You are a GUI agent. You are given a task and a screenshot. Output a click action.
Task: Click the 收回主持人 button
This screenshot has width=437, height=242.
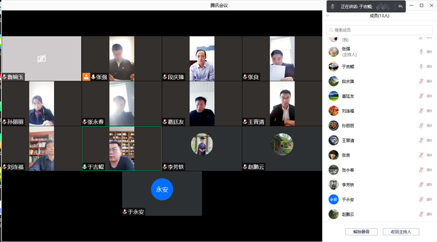tap(401, 232)
